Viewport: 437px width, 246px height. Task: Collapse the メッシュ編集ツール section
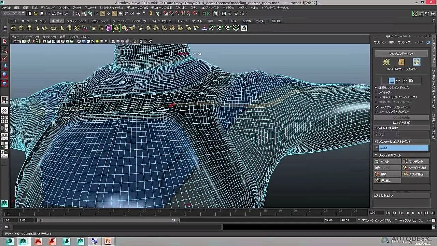pos(376,155)
